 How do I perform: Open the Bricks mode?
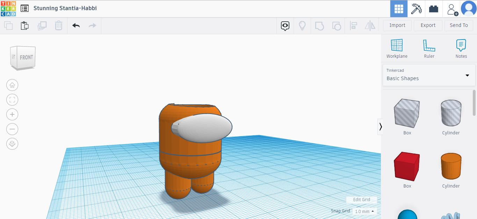(x=434, y=9)
